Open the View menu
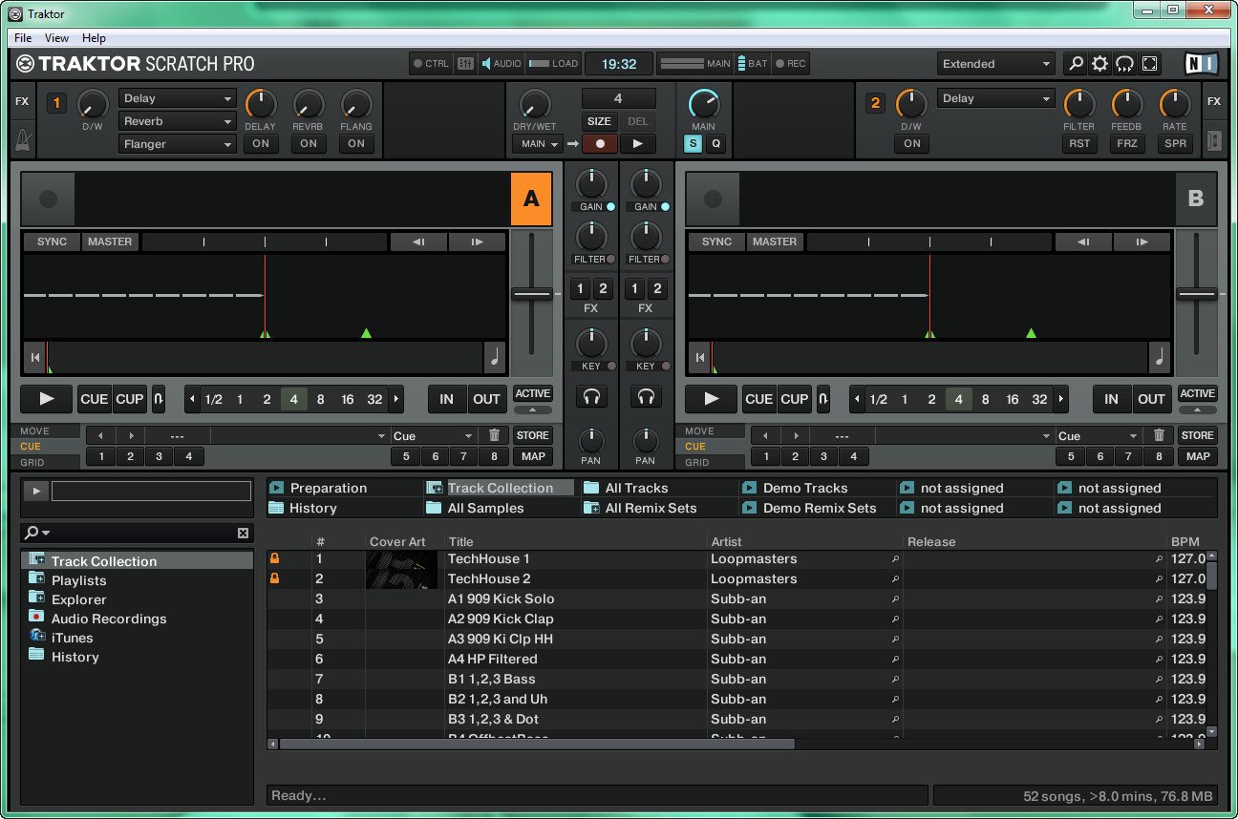This screenshot has width=1238, height=819. pyautogui.click(x=56, y=38)
